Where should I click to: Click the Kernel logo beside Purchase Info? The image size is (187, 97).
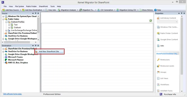(161, 94)
